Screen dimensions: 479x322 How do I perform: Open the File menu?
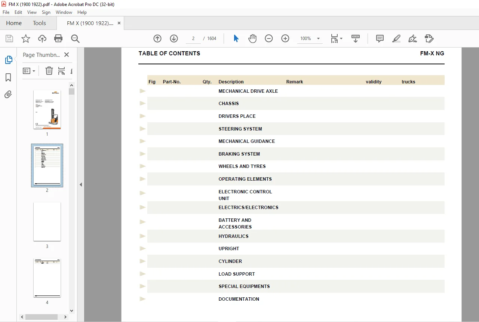point(6,12)
